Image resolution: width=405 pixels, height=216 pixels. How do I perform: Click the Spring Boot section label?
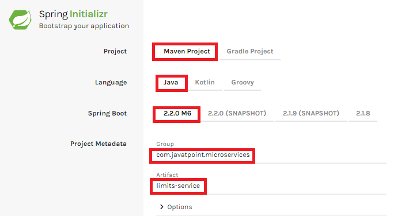[108, 113]
